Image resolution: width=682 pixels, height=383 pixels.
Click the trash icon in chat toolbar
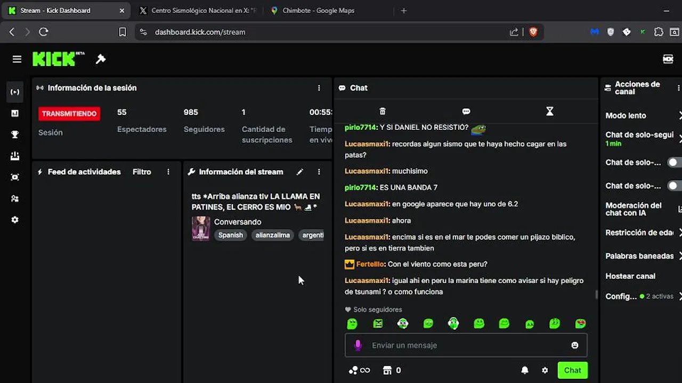point(382,111)
